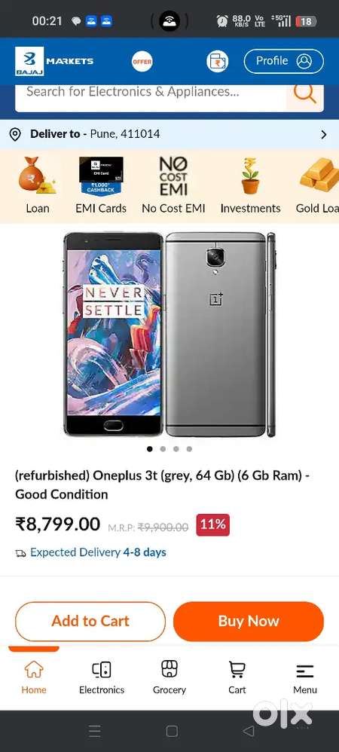
Task: Tap Add to Cart button
Action: coord(90,621)
